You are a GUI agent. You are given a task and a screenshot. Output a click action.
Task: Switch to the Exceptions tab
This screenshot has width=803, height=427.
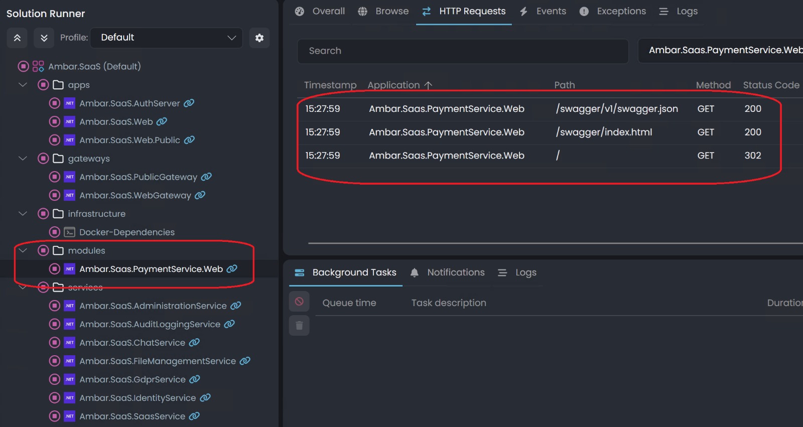click(x=612, y=12)
